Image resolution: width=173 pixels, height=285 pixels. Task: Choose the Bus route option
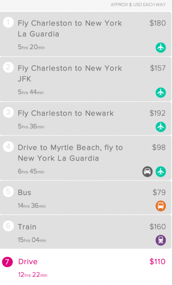[86, 198]
